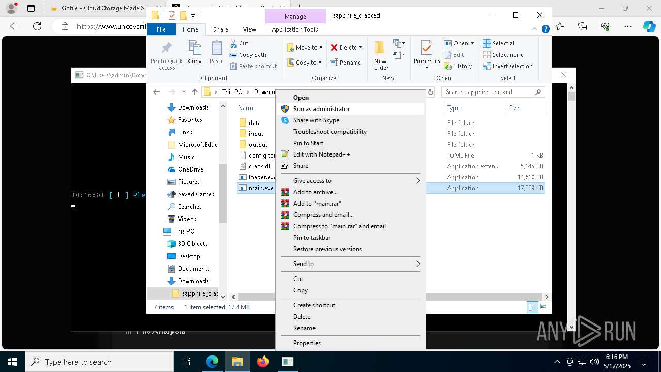Select the loader.exe file
Screen dimensions: 661x372
262,177
